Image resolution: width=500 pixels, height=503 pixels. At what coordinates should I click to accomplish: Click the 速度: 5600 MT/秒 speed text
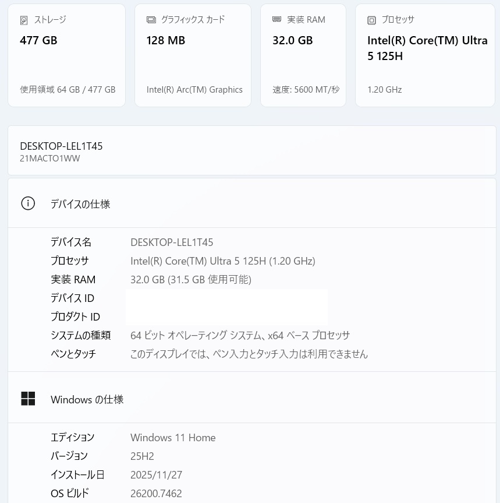pyautogui.click(x=306, y=90)
